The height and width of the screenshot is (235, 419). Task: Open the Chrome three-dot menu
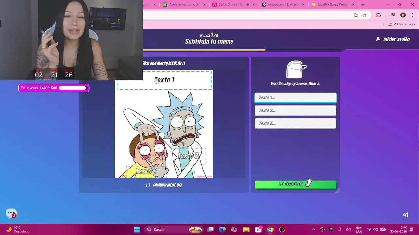[412, 15]
